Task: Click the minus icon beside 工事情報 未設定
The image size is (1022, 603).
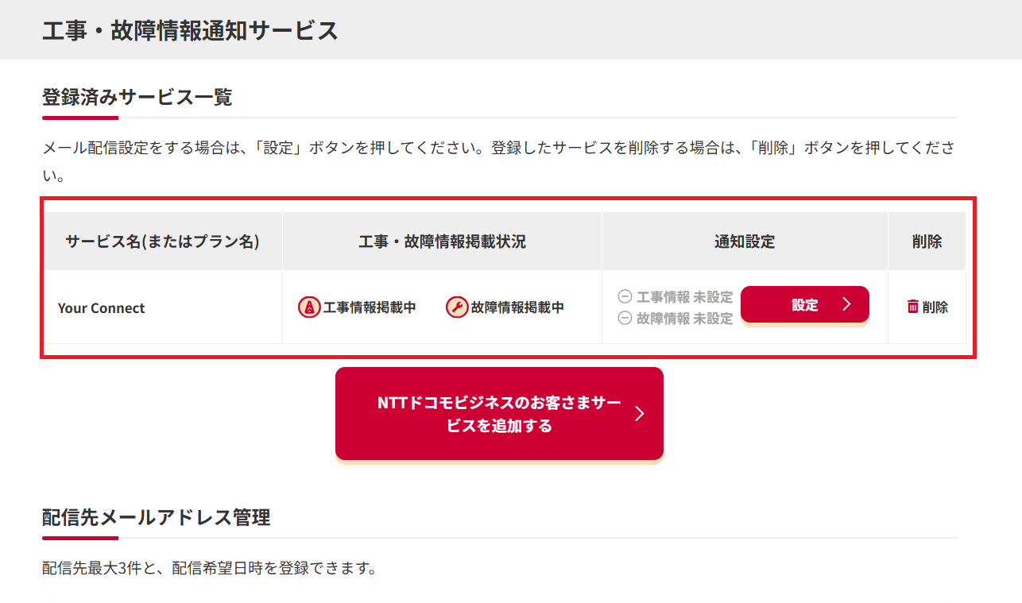Action: point(625,297)
